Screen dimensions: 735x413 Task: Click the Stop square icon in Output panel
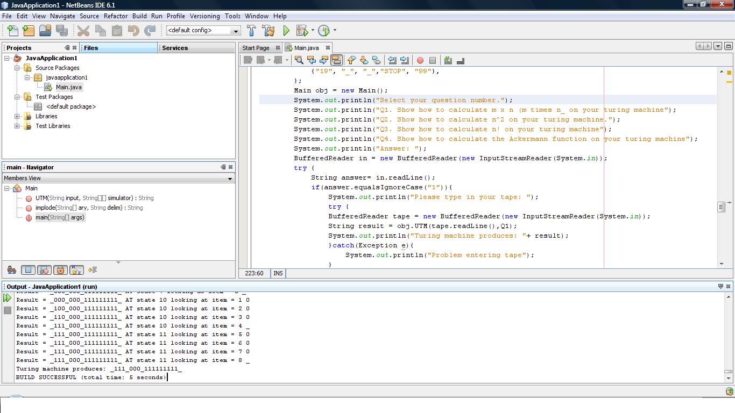point(8,310)
